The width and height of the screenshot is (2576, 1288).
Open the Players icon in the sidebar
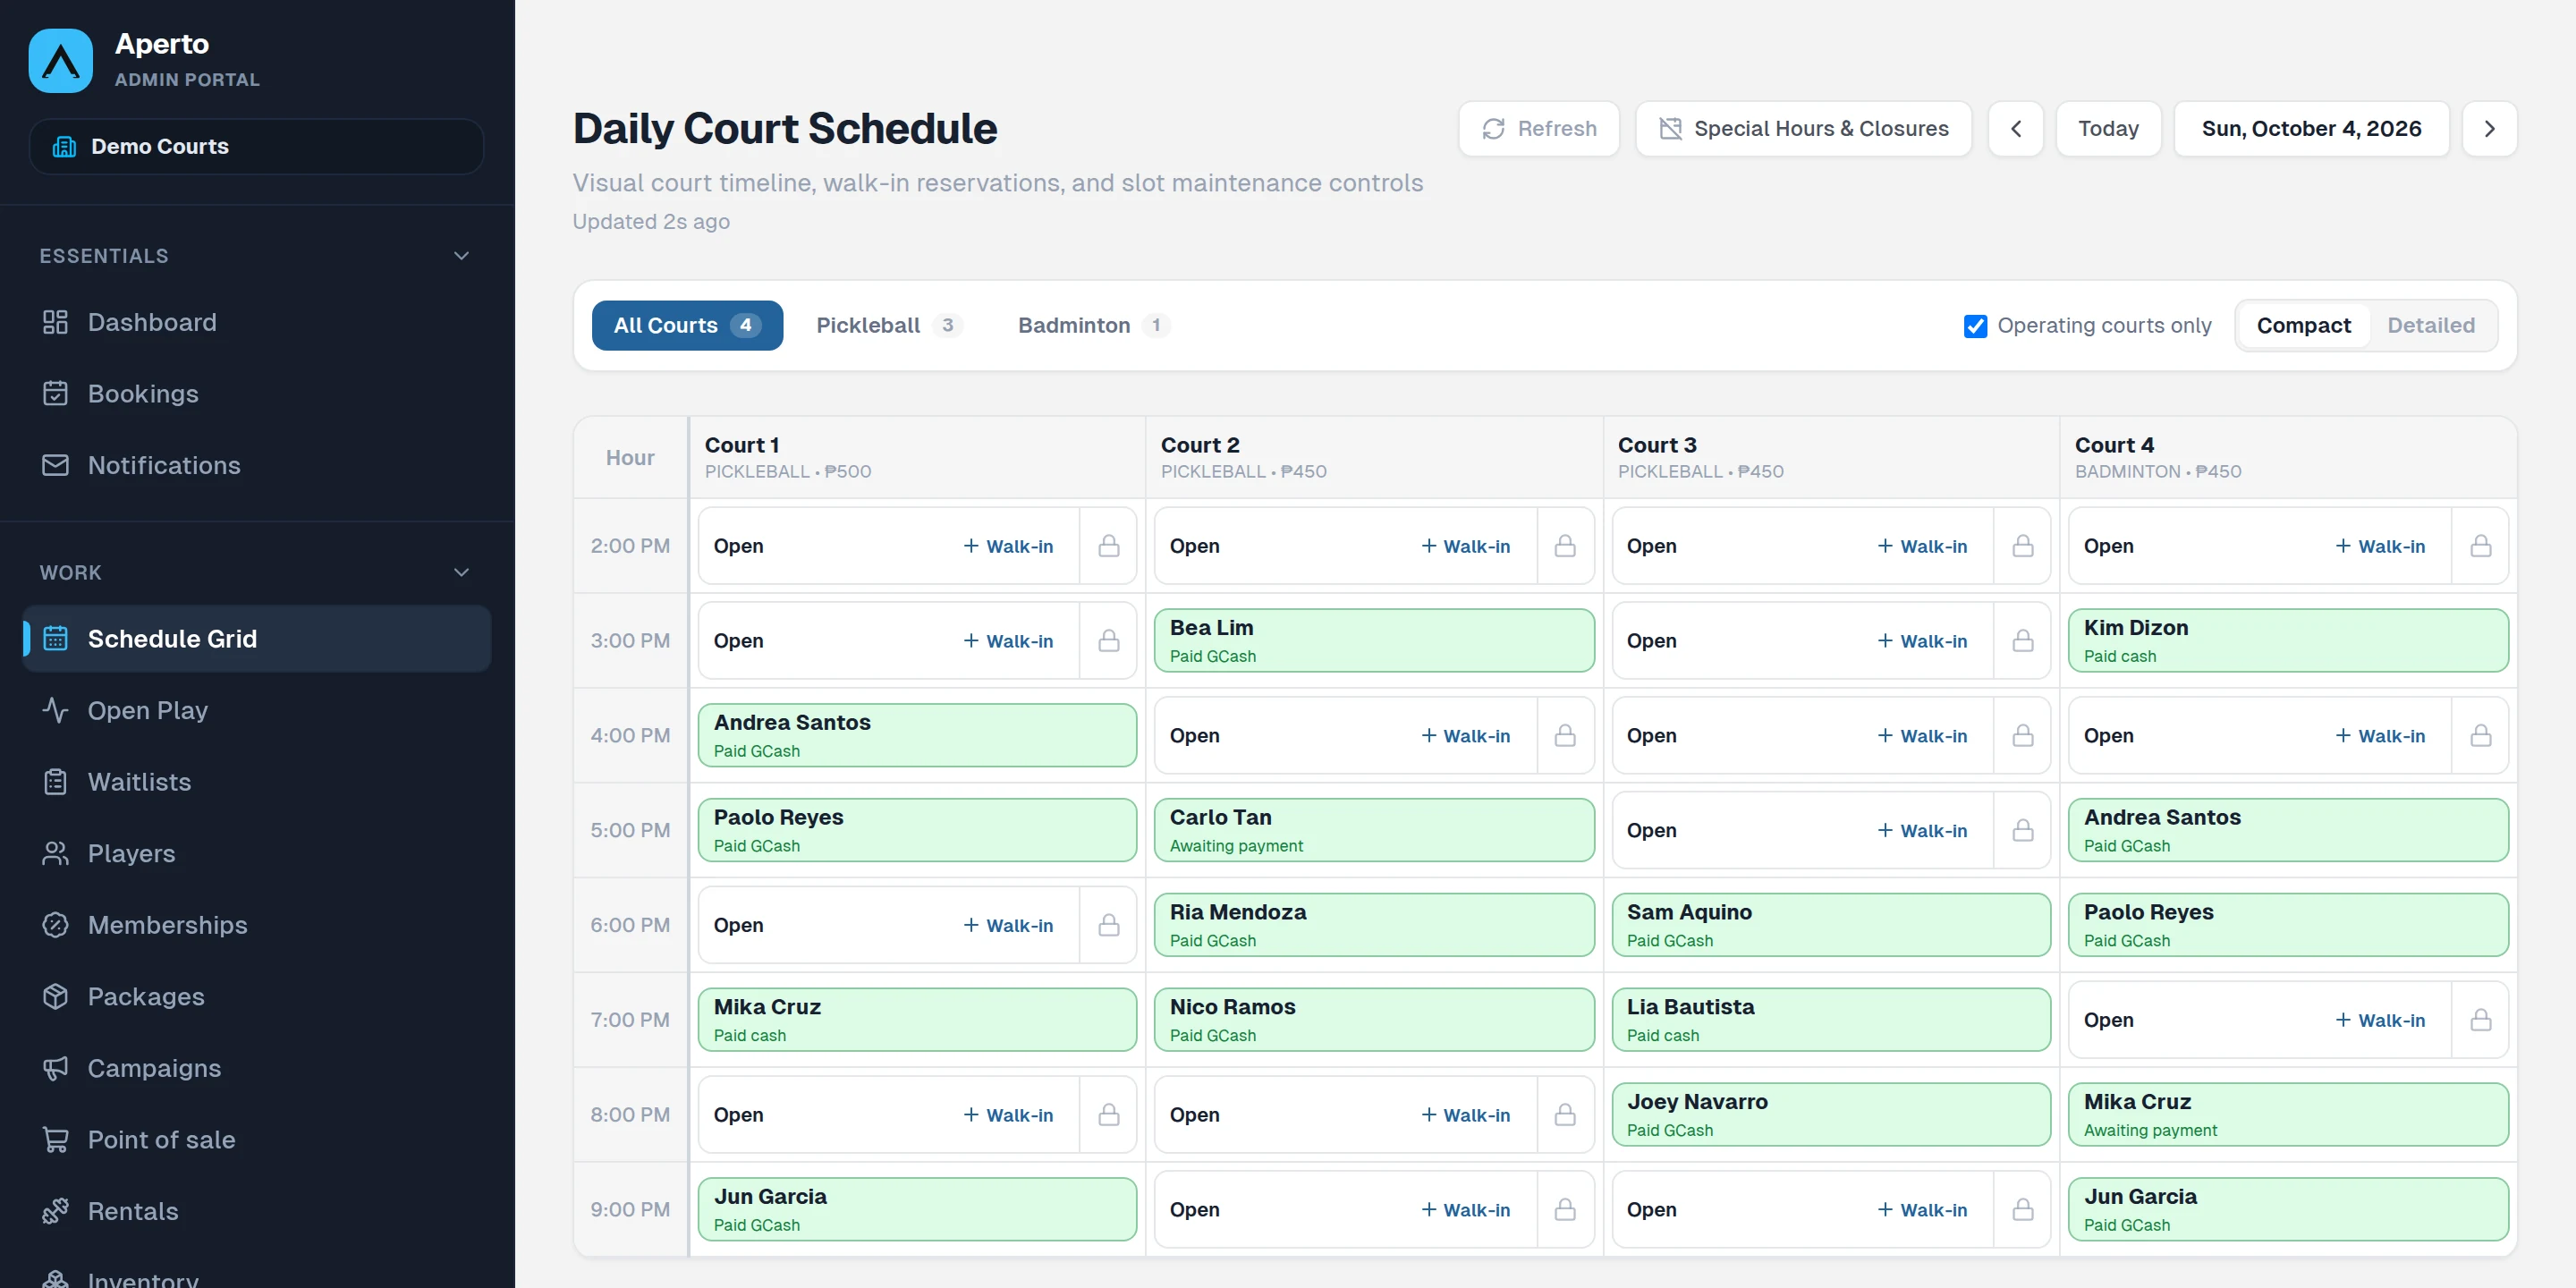(x=55, y=853)
